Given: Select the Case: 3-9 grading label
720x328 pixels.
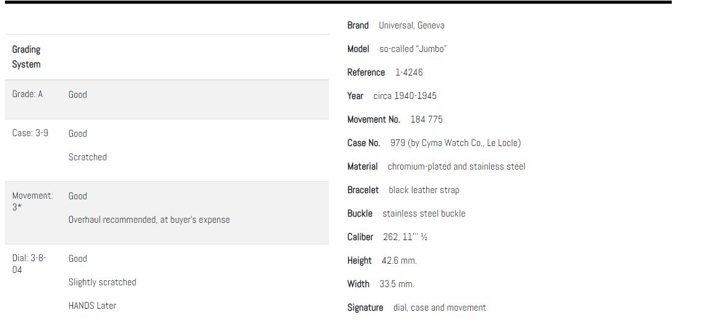Looking at the screenshot, I should coord(30,134).
